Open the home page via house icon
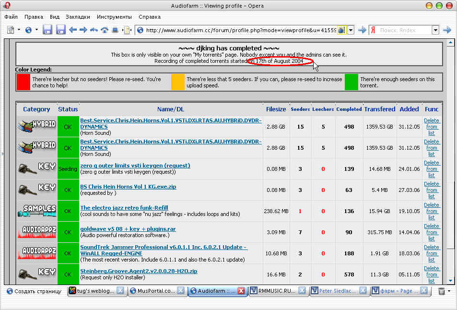This screenshot has height=310, width=457. (x=105, y=30)
